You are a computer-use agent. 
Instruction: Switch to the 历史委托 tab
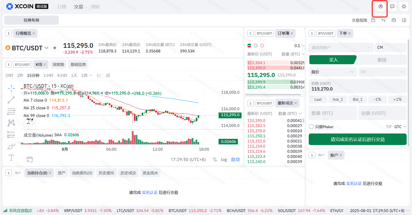click(x=106, y=173)
